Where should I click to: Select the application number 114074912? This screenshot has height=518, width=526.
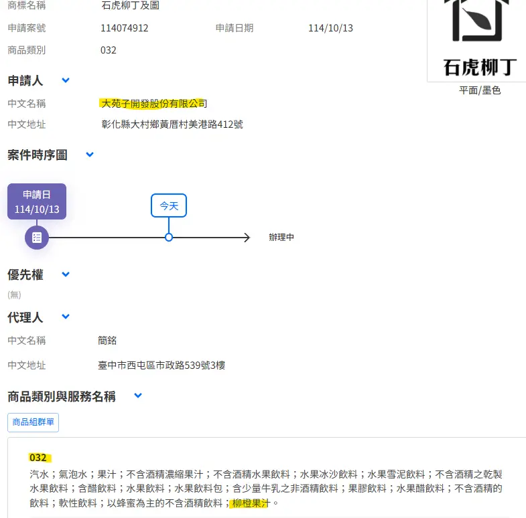125,28
